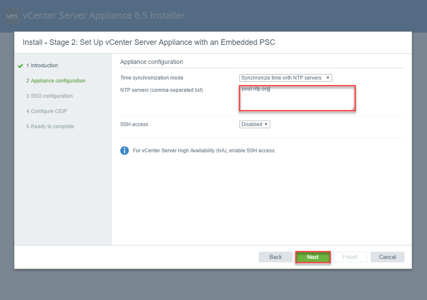This screenshot has width=427, height=300.
Task: Click the blue information icon
Action: [125, 151]
